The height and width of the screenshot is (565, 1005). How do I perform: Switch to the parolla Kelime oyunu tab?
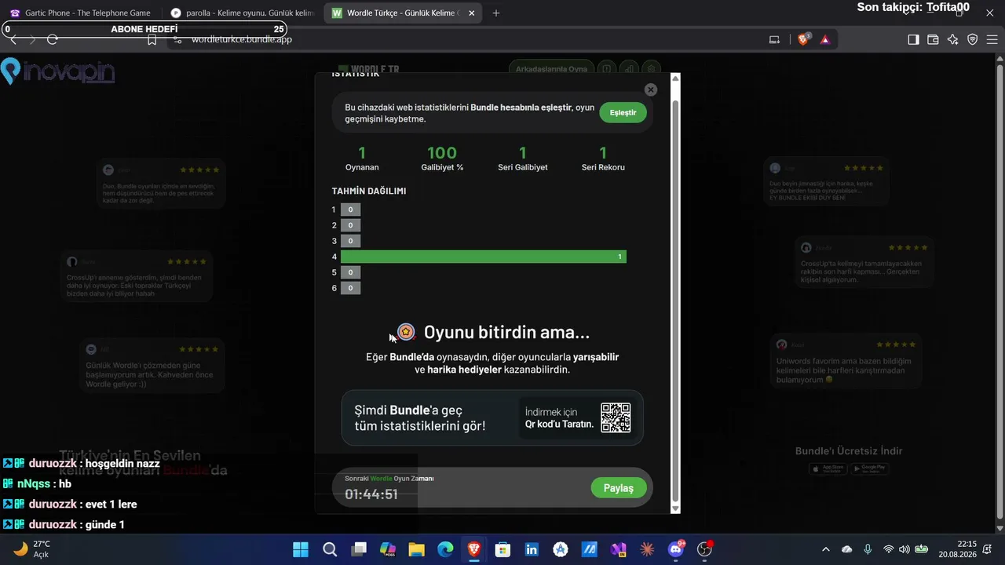click(x=242, y=13)
